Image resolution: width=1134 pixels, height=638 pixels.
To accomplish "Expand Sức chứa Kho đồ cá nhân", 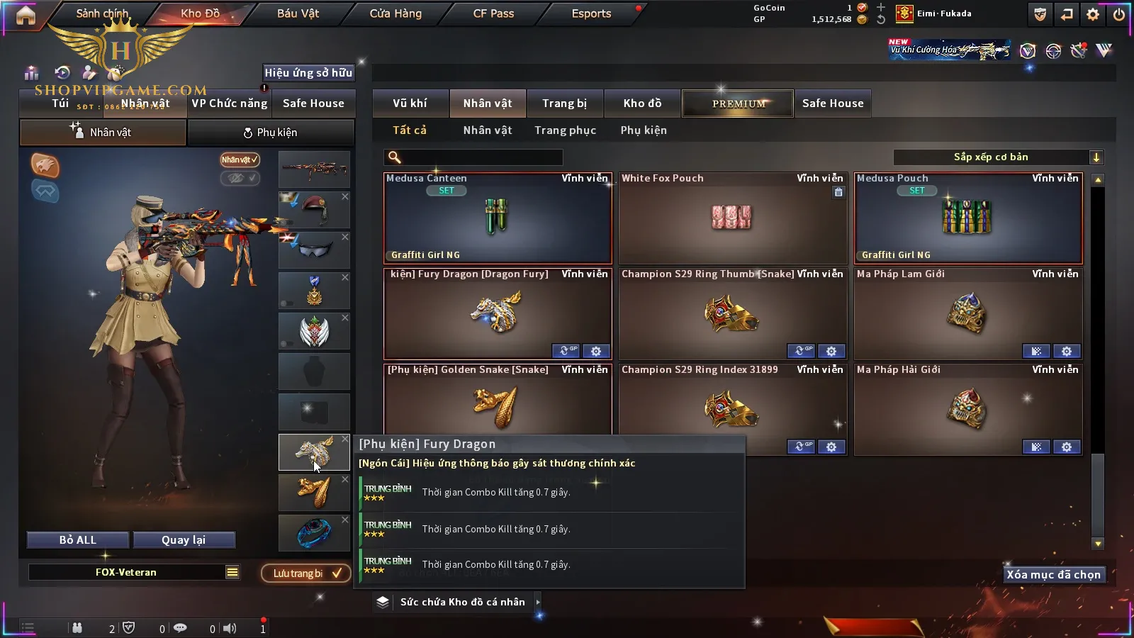I will (x=538, y=602).
